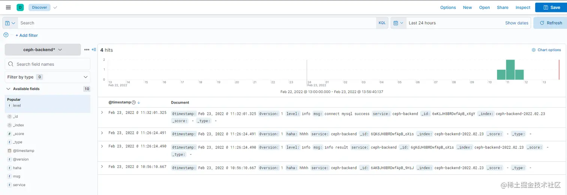Click the Chart options gear icon
Image resolution: width=567 pixels, height=195 pixels.
(534, 50)
